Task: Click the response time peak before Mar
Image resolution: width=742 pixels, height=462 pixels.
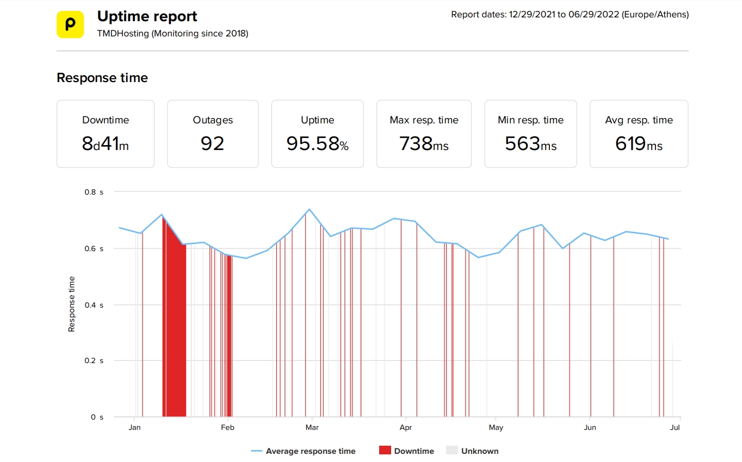Action: click(x=309, y=209)
